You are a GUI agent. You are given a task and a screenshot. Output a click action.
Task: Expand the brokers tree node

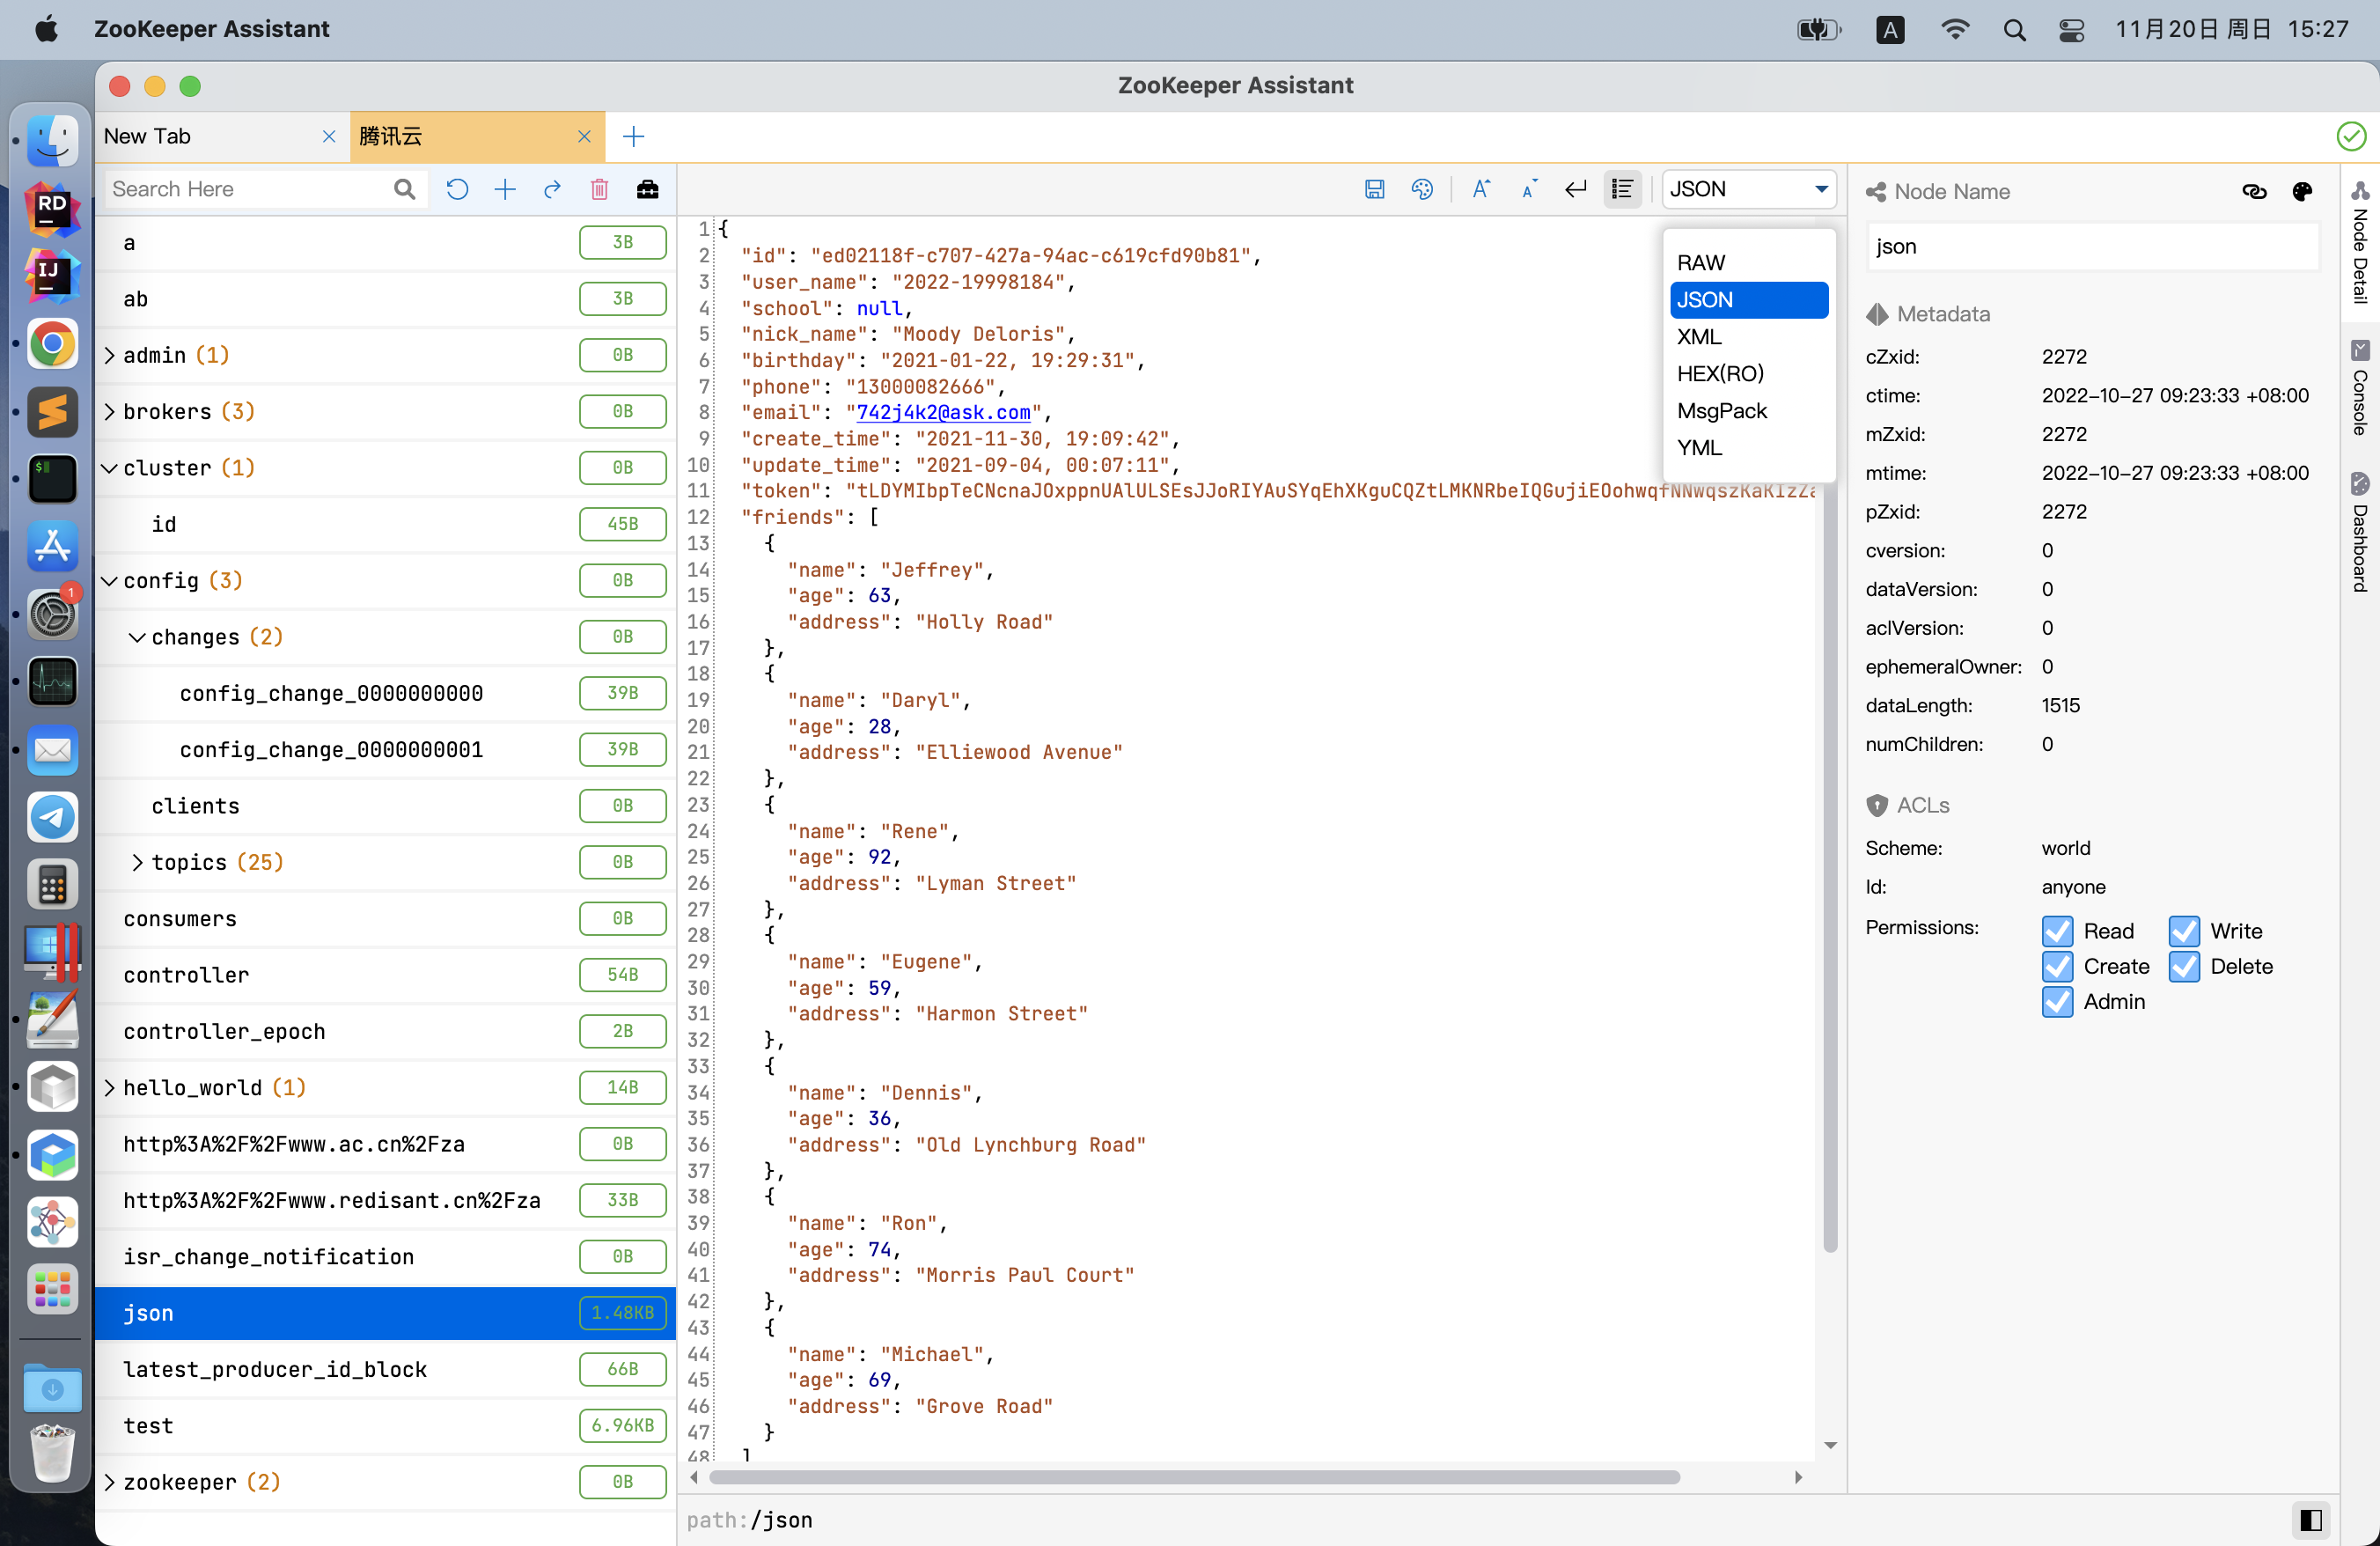(x=110, y=412)
